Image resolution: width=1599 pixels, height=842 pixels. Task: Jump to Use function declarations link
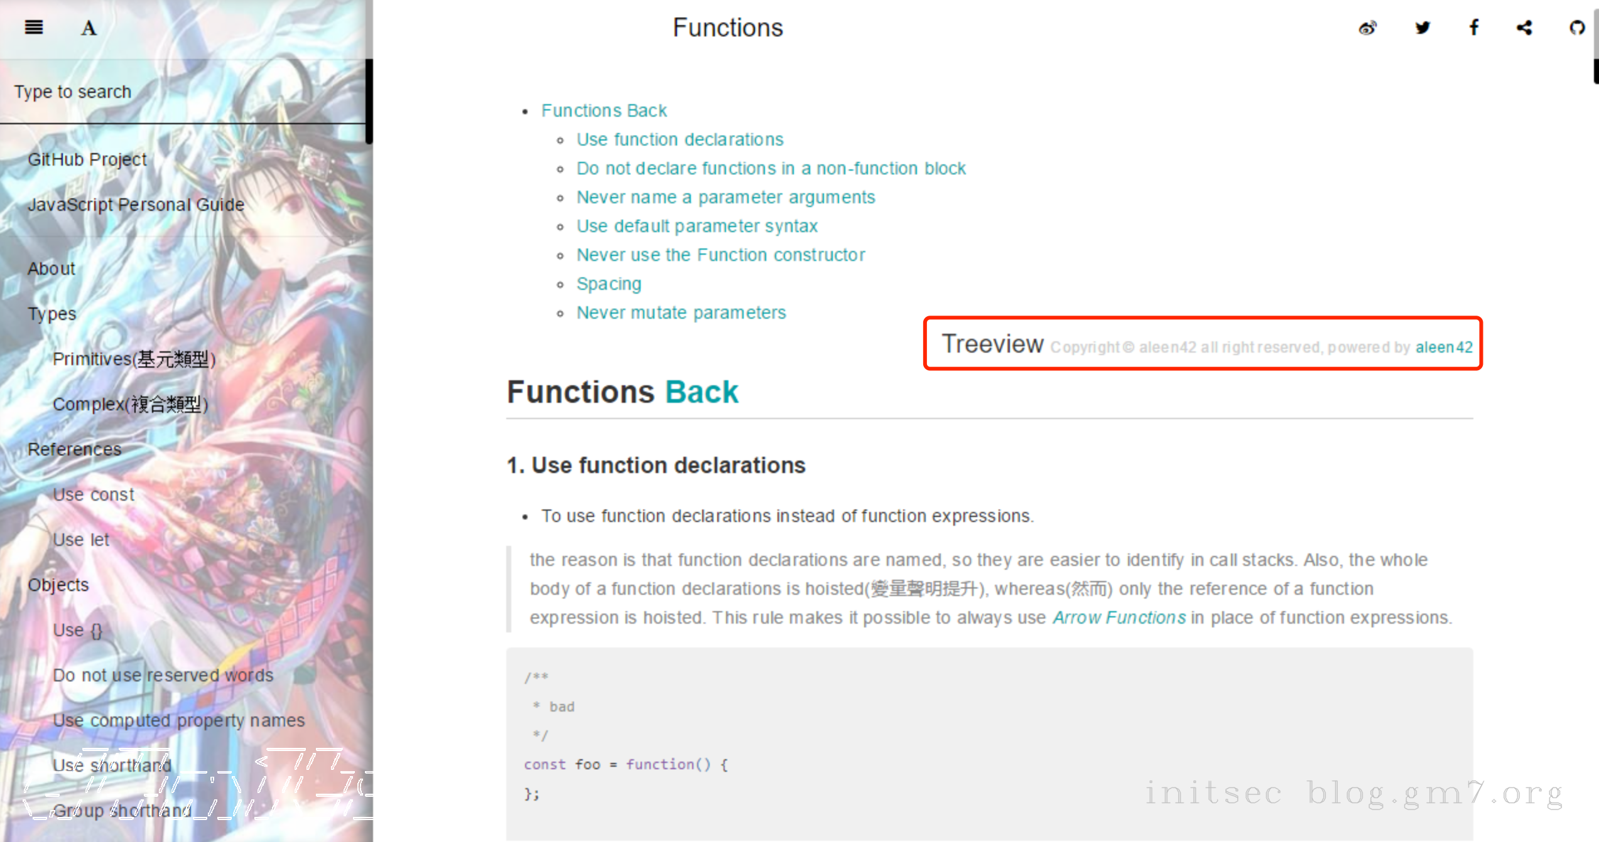[680, 139]
